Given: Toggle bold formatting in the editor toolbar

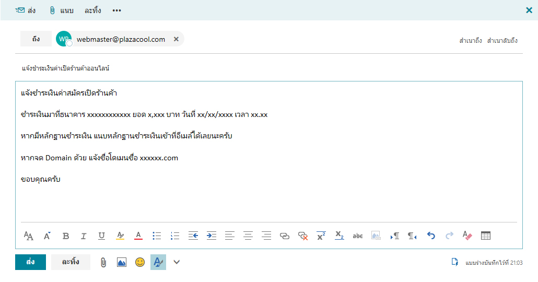Looking at the screenshot, I should (66, 236).
